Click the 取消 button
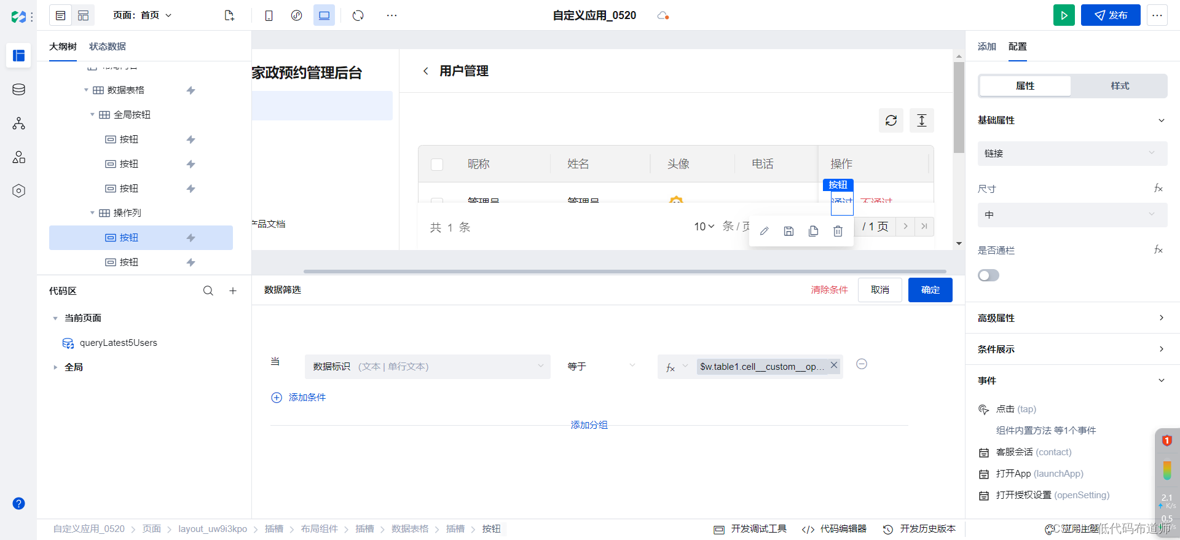This screenshot has width=1180, height=540. 880,290
